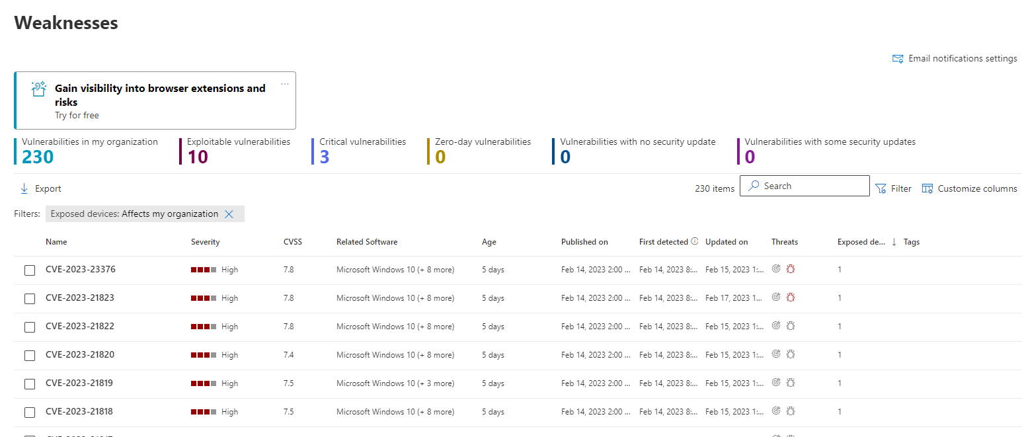1022x437 pixels.
Task: Sort by Exposed devices column arrow
Action: (x=894, y=243)
